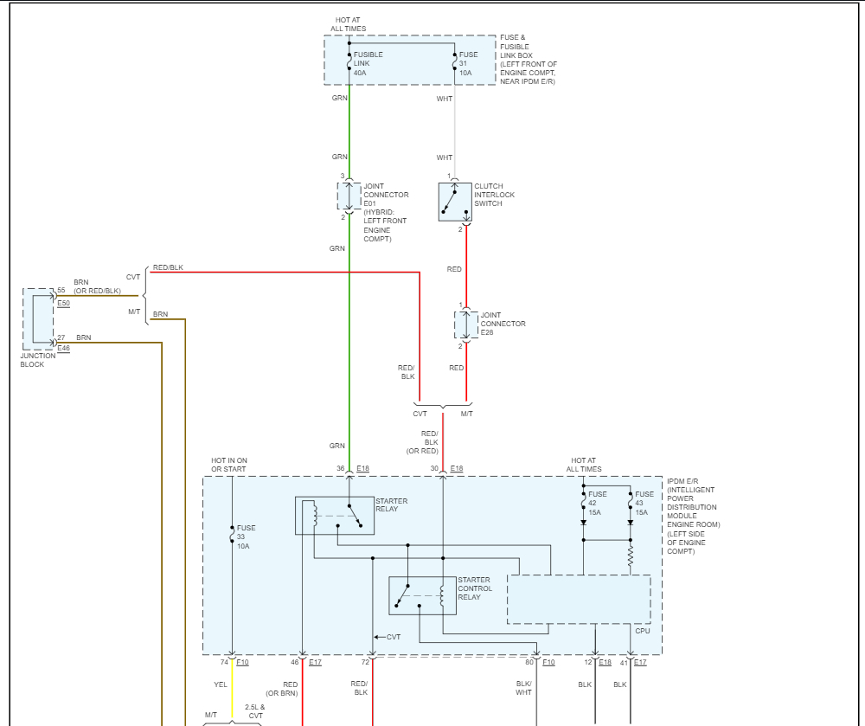This screenshot has height=726, width=865.
Task: Click the joint connector E01 symbol
Action: [x=349, y=196]
